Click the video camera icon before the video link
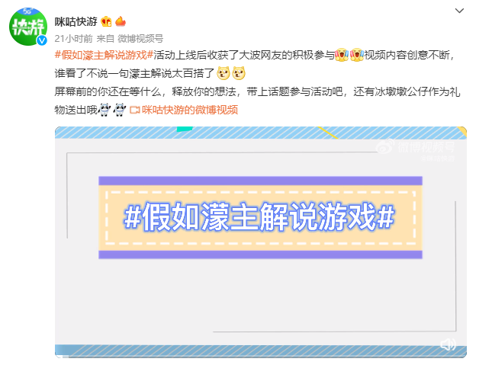Viewport: 479px width, 365px height. click(x=135, y=110)
